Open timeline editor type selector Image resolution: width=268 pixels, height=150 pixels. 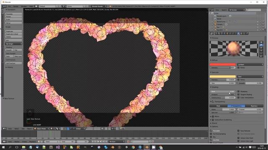(x=5, y=142)
